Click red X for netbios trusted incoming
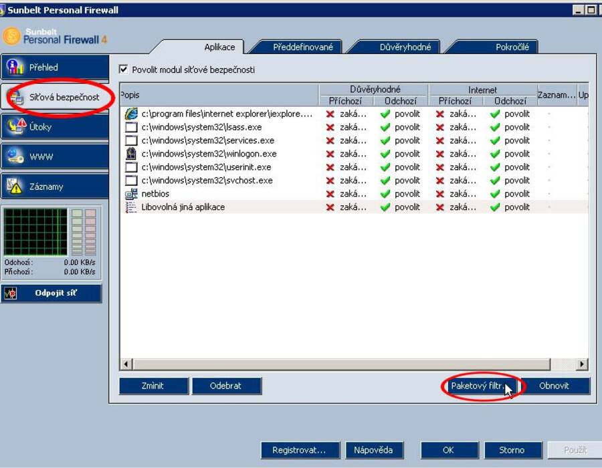 pos(330,194)
